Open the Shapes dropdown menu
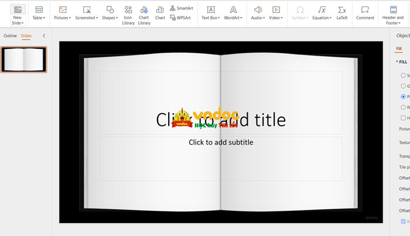Screen dimensions: 410x236 110,18
